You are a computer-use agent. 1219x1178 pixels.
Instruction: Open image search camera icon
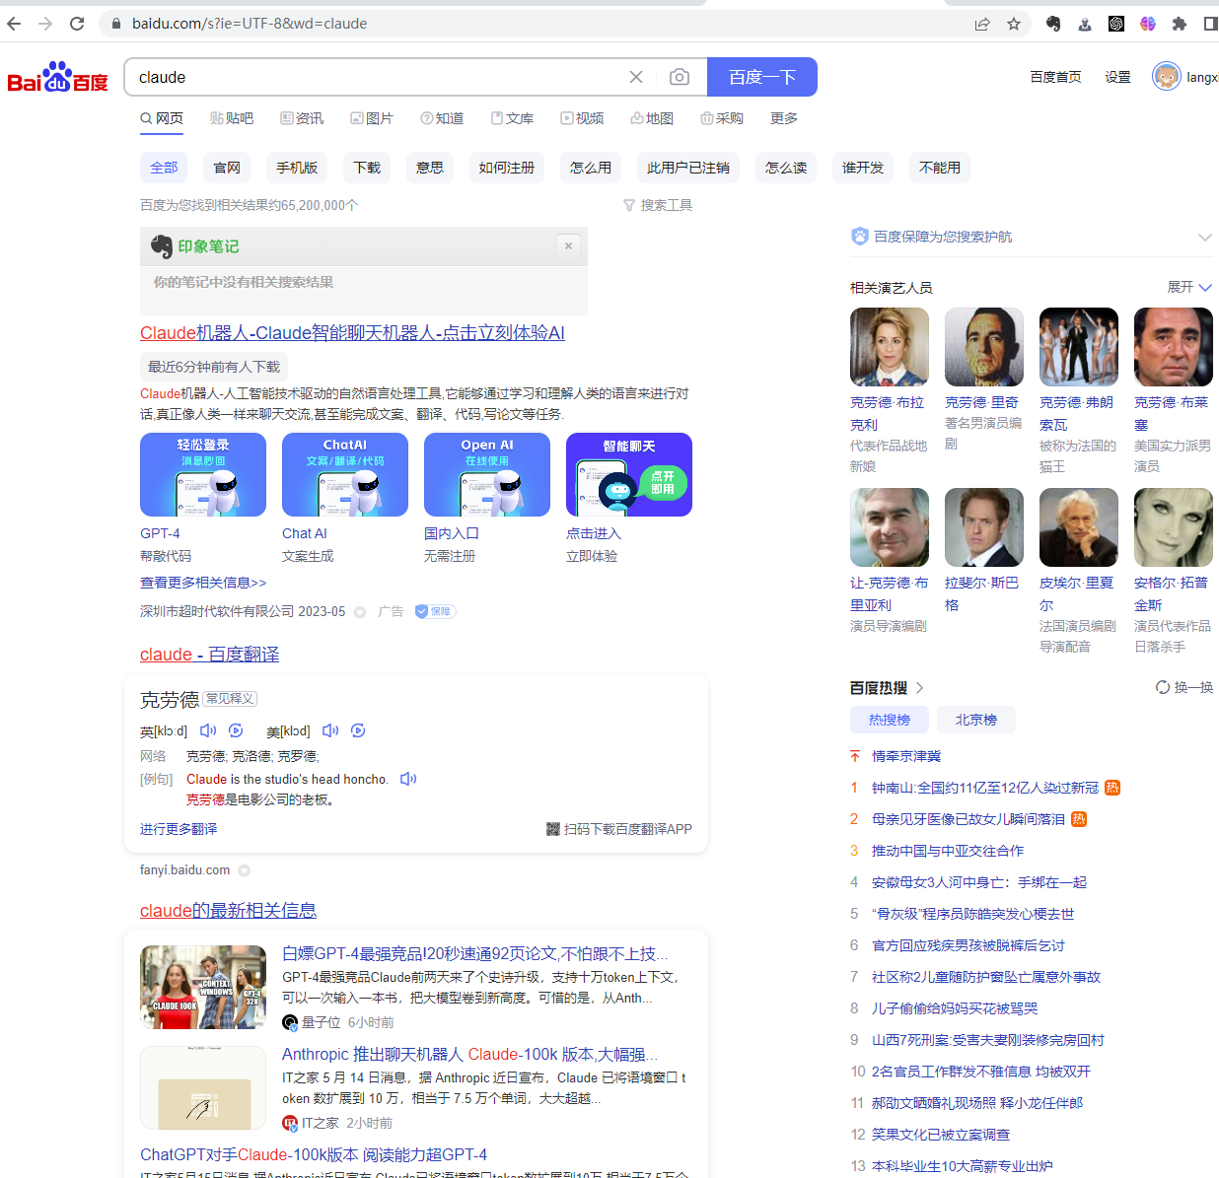click(680, 77)
